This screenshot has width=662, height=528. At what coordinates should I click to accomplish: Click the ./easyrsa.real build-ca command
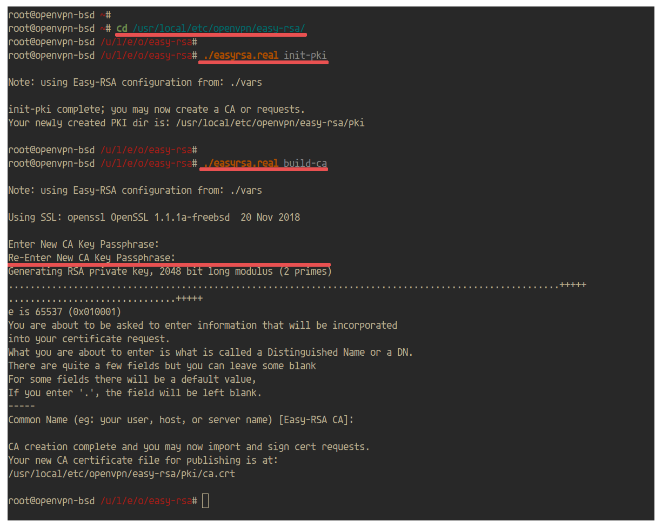click(x=265, y=163)
